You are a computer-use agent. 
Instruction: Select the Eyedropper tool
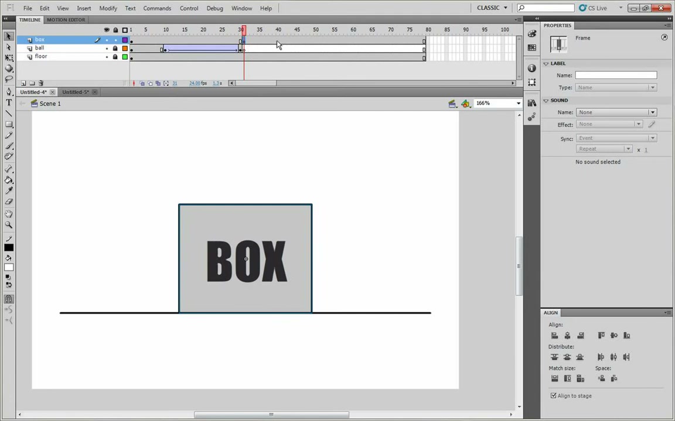pos(9,191)
